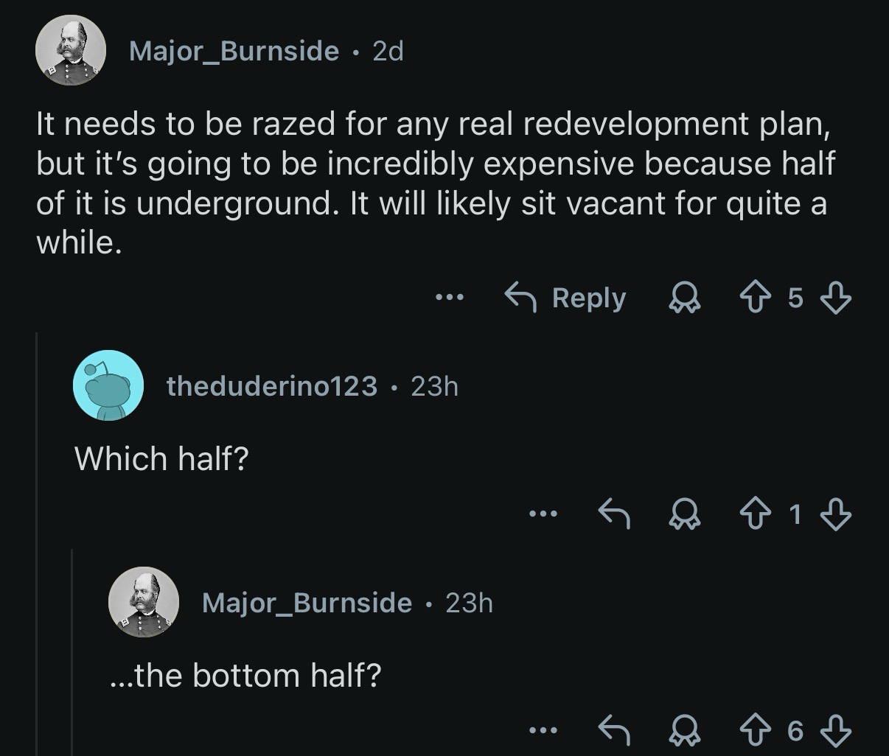Downvote "...the bottom half?" reply
This screenshot has width=889, height=756.
coord(836,730)
